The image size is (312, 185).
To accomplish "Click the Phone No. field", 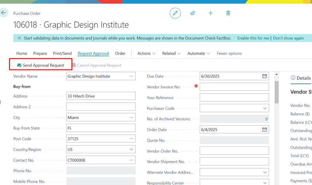I will (101, 170).
